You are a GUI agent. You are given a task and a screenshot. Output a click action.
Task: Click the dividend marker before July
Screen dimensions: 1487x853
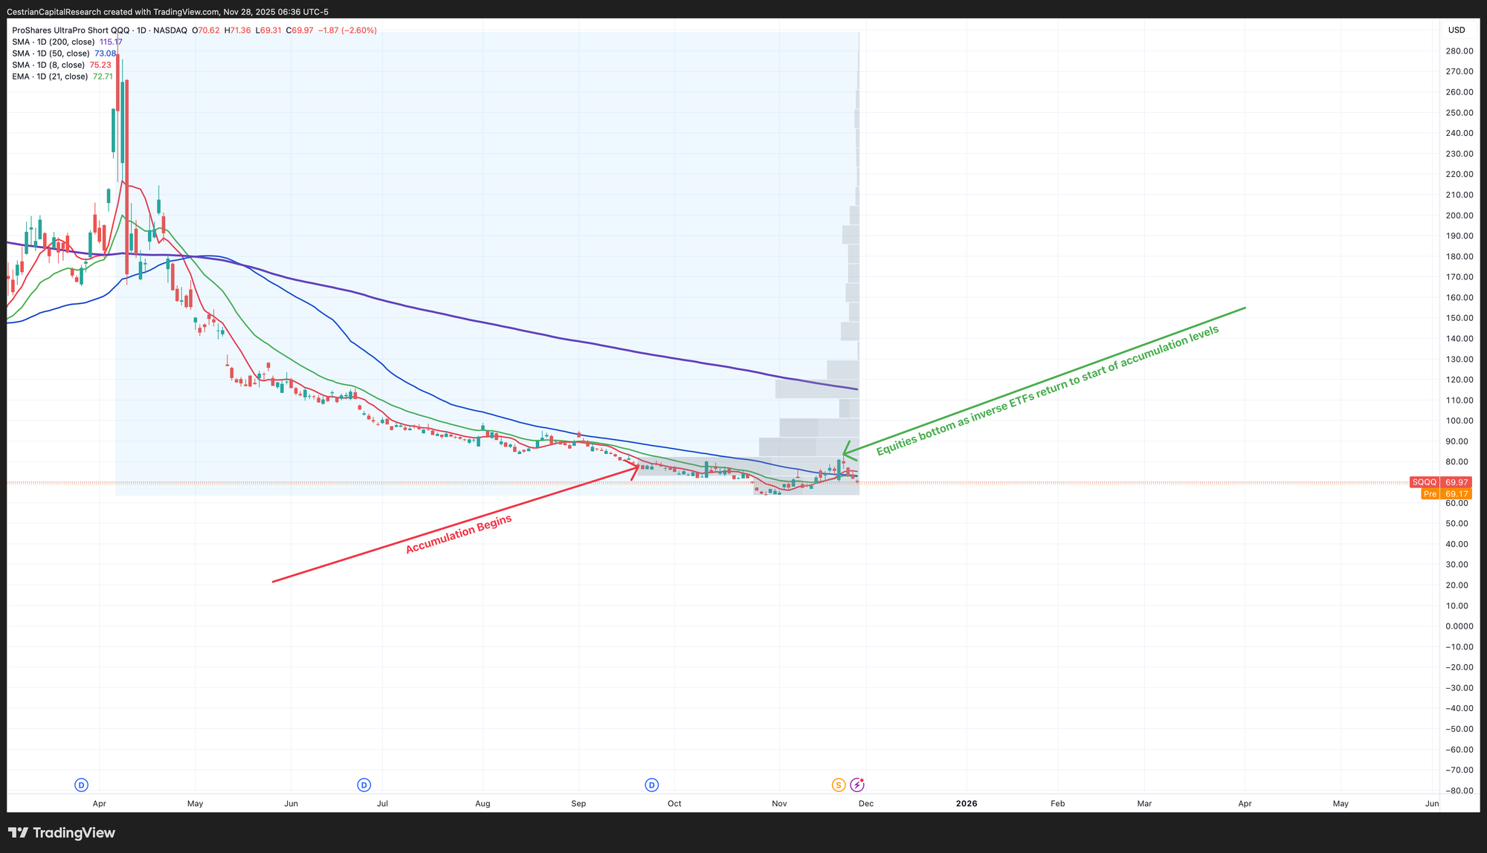tap(364, 785)
